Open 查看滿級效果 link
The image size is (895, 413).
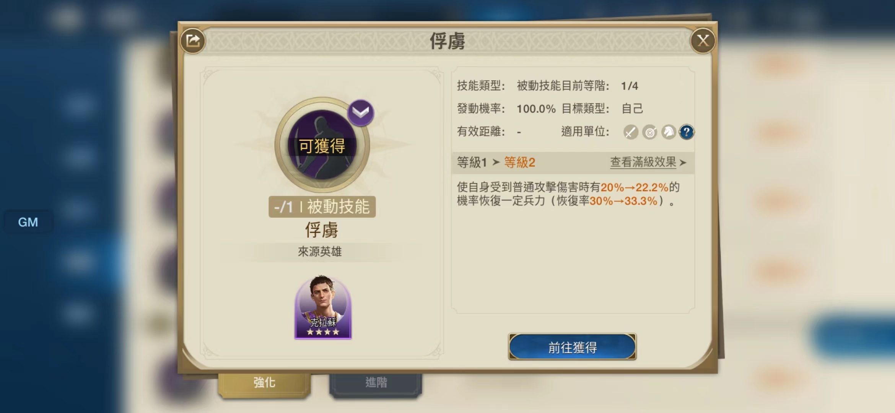pyautogui.click(x=643, y=162)
